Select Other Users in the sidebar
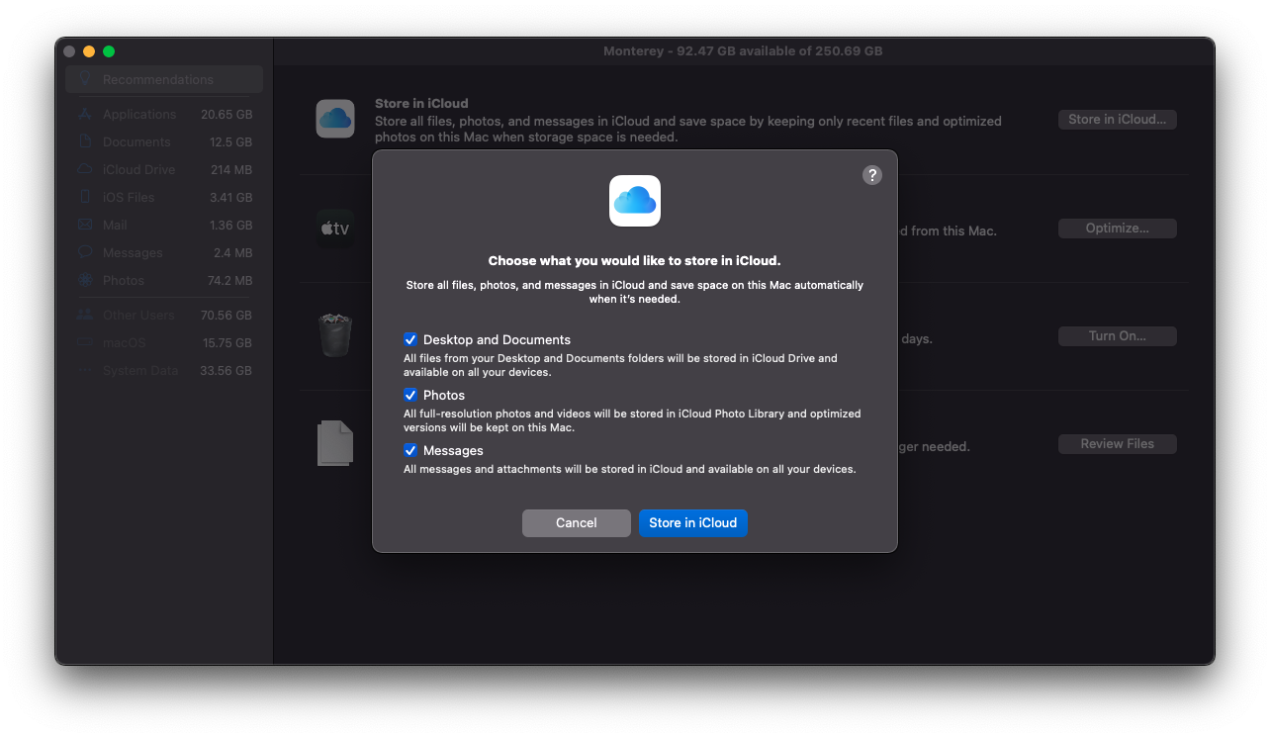Viewport: 1270px width, 738px height. [x=164, y=315]
